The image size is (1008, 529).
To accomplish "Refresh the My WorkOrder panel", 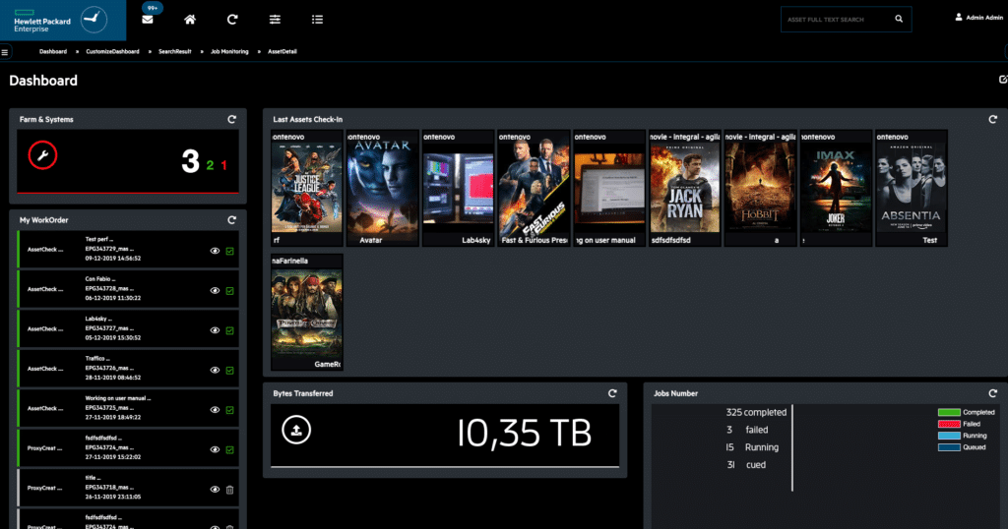I will pos(232,220).
